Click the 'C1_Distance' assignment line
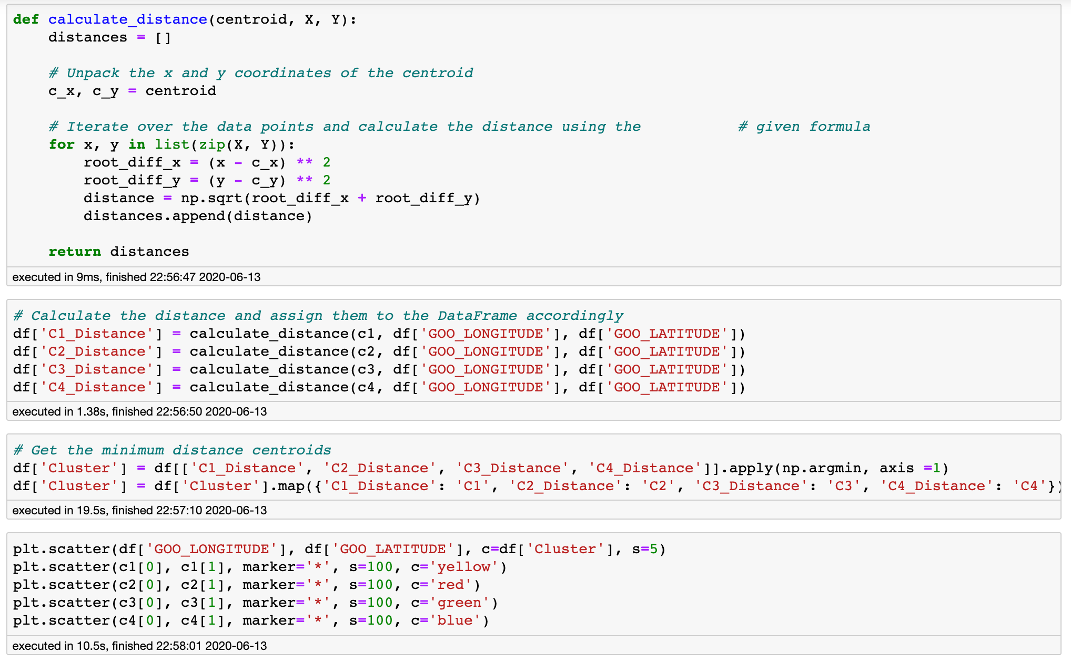Image resolution: width=1071 pixels, height=663 pixels. [x=379, y=334]
